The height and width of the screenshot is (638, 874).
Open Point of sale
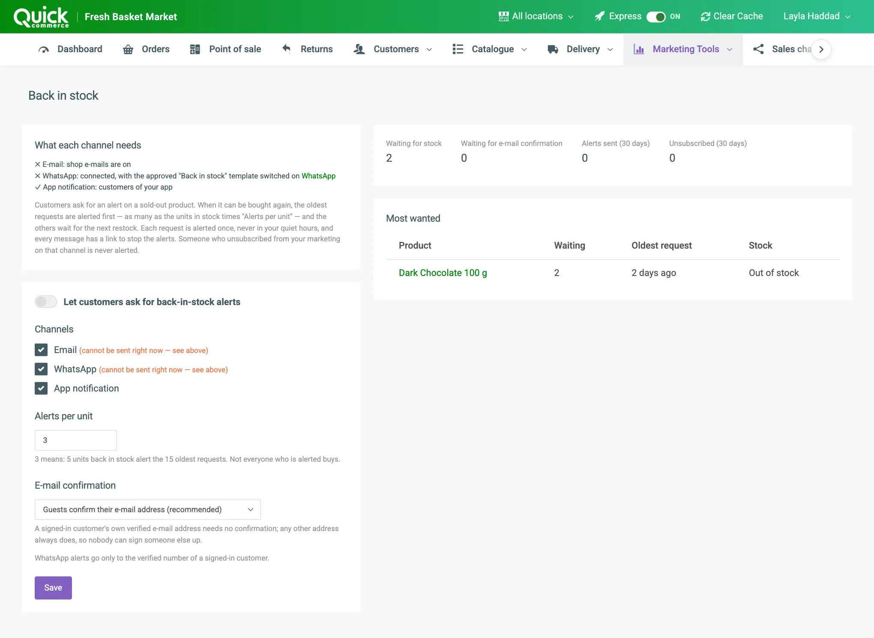tap(225, 49)
